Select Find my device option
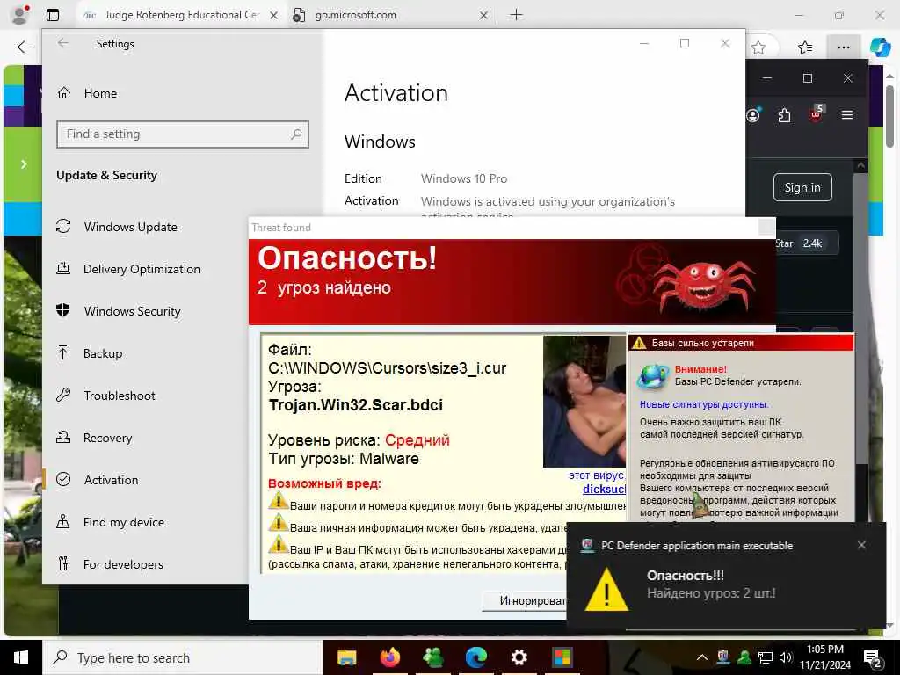This screenshot has width=900, height=675. pyautogui.click(x=110, y=522)
